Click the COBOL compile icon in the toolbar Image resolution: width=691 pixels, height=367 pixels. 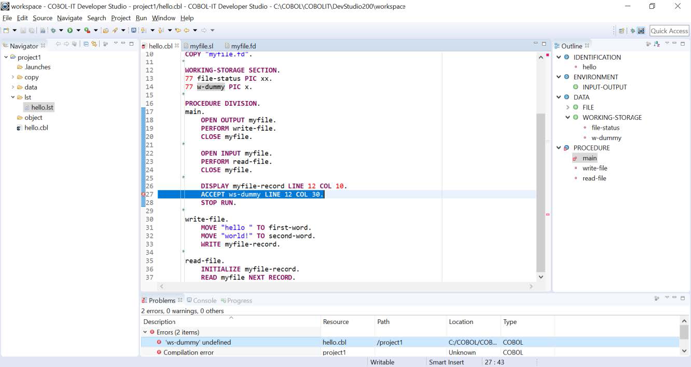43,30
